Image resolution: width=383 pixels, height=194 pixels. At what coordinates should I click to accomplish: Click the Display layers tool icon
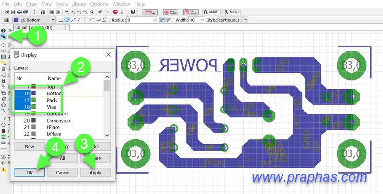[x=3, y=36]
